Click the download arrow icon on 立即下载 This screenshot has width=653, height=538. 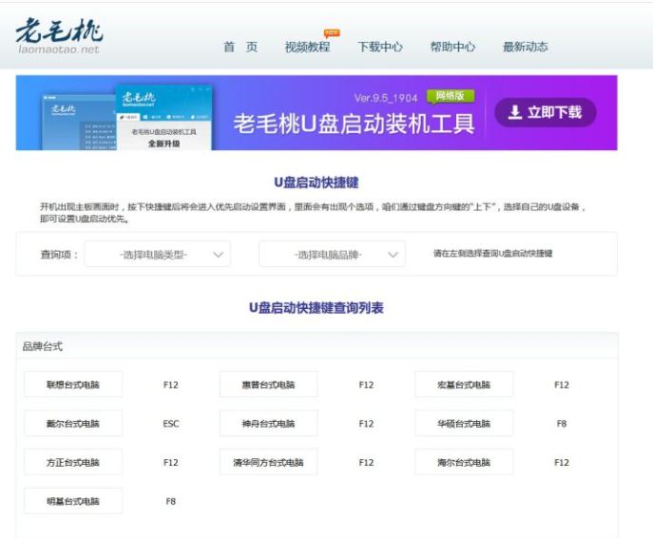pos(514,112)
